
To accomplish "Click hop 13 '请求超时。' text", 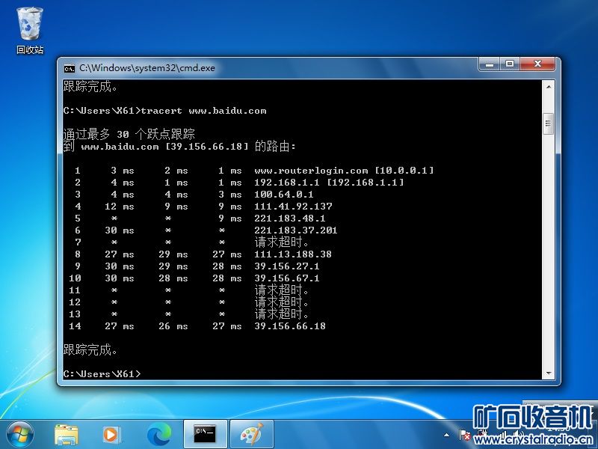I will 282,314.
